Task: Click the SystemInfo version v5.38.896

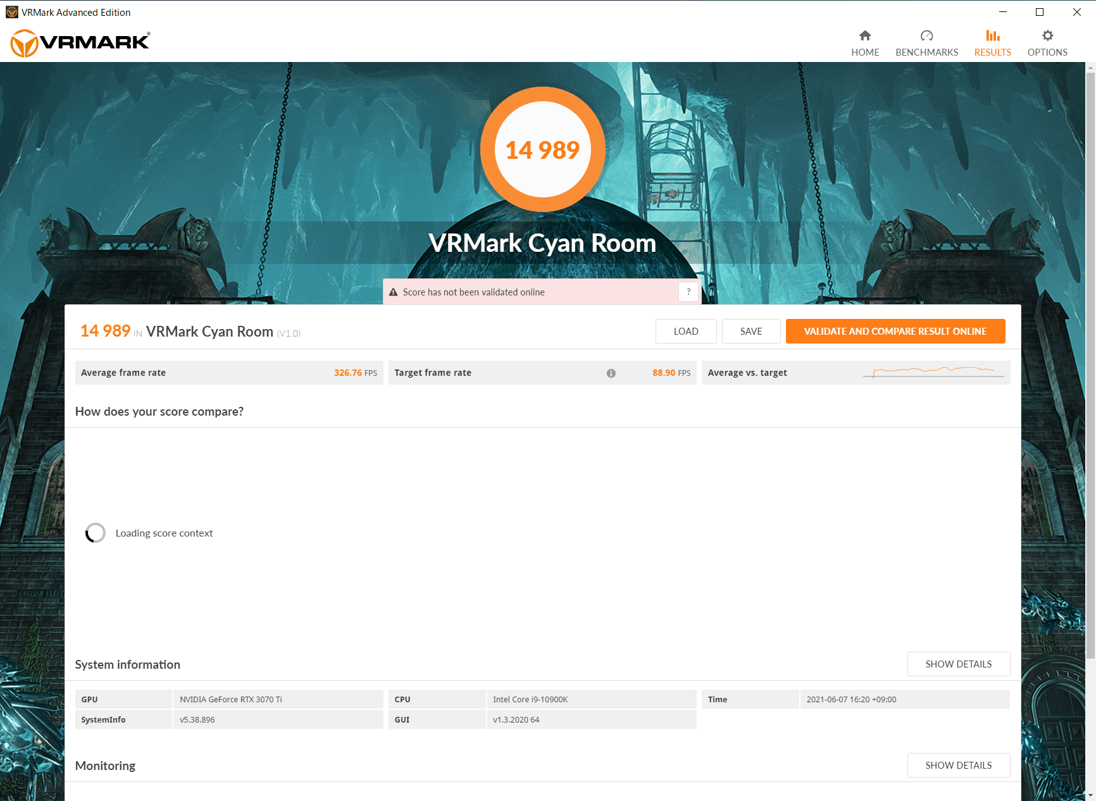Action: (197, 719)
